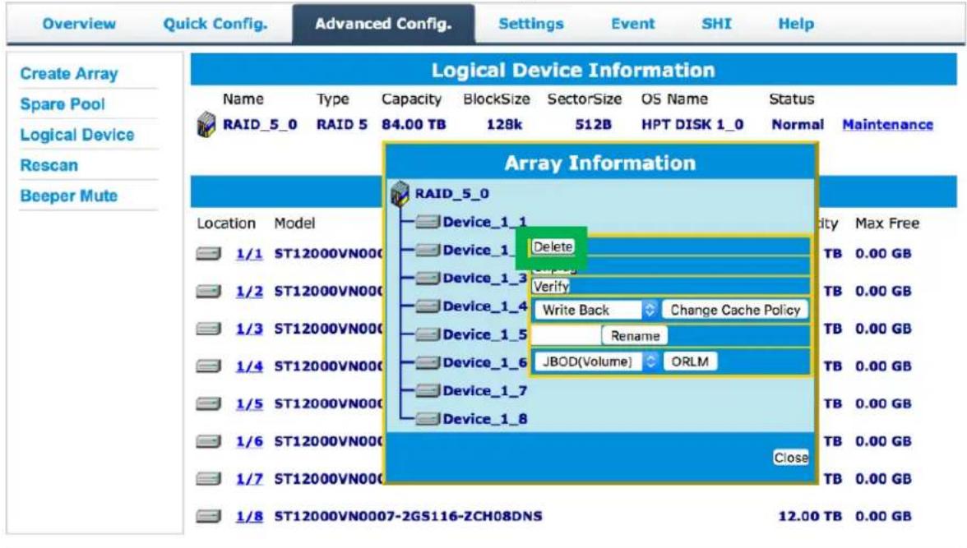Open the Settings tab
This screenshot has width=967, height=548.
coord(531,24)
